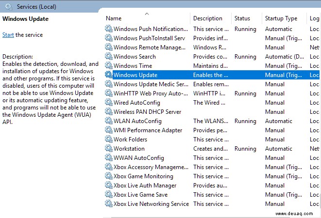
Task: Click 'The Wired ...' description of Wired AutoConfig
Action: click(209, 103)
